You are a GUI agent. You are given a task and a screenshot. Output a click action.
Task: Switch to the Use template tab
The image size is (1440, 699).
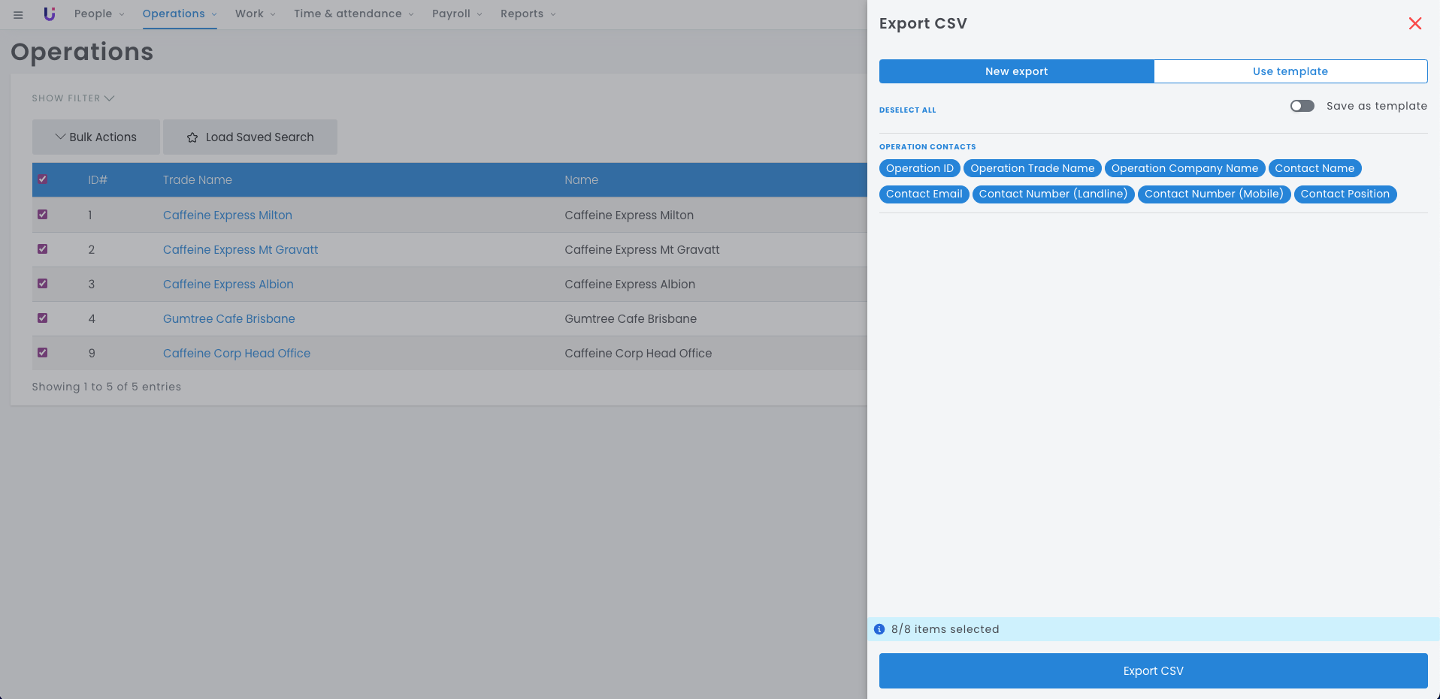1290,71
